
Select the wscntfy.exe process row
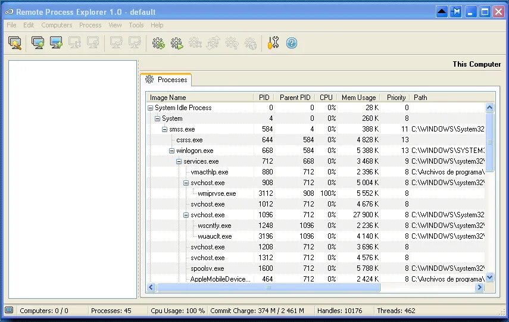pyautogui.click(x=316, y=226)
